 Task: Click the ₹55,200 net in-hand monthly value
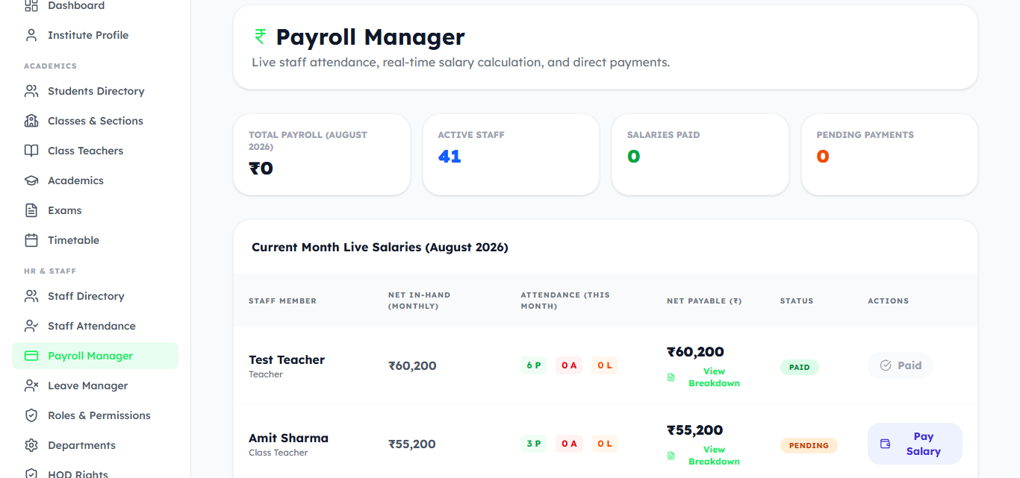tap(412, 444)
